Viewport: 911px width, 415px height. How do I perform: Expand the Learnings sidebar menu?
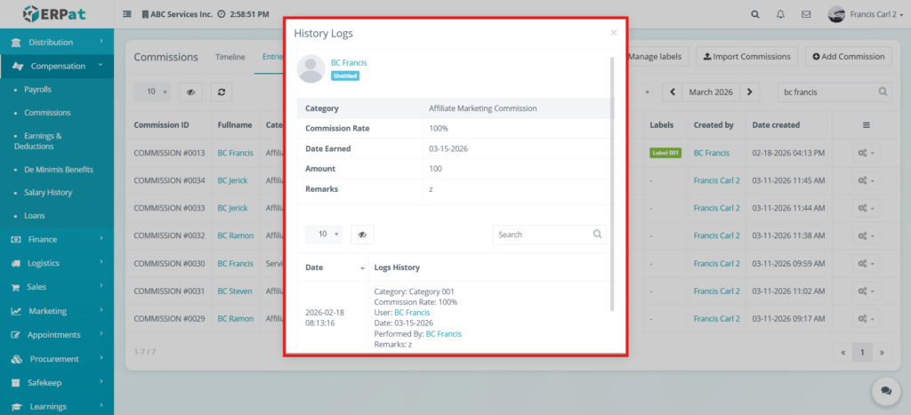(x=57, y=406)
